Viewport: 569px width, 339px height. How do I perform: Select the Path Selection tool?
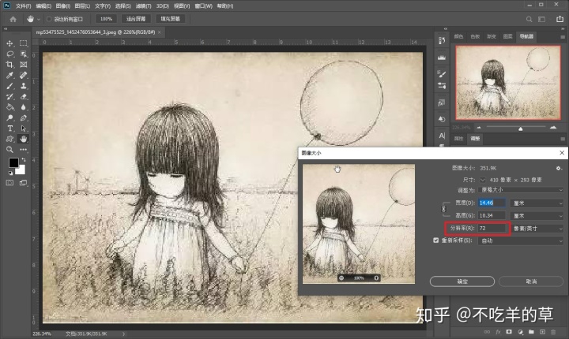24,129
